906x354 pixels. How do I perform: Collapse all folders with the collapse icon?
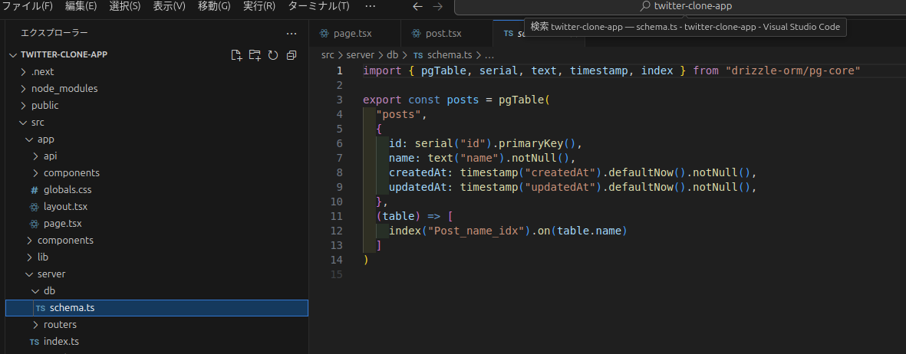click(x=292, y=55)
